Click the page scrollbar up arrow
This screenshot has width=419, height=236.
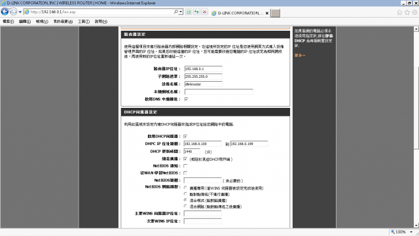pos(416,29)
